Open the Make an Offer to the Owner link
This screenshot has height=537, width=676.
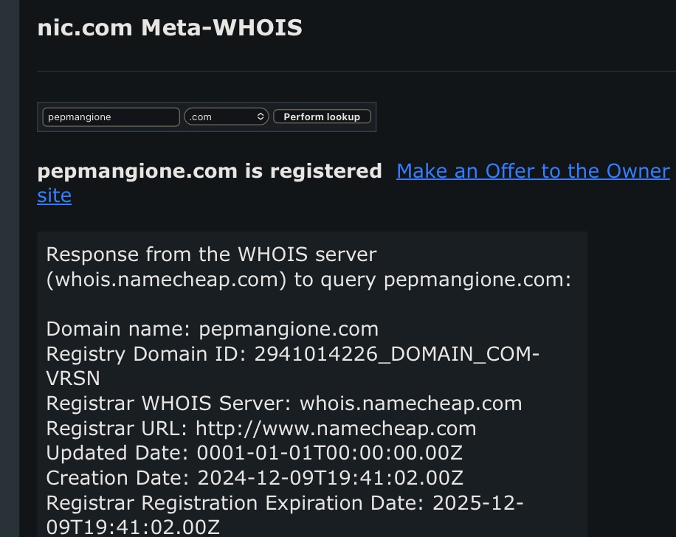click(x=533, y=171)
